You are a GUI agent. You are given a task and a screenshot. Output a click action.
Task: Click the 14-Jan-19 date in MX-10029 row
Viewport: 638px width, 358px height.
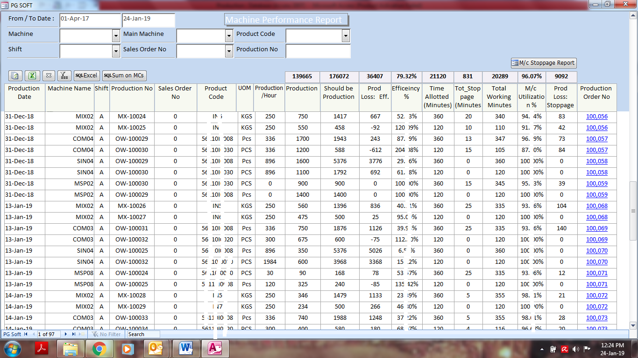point(25,307)
